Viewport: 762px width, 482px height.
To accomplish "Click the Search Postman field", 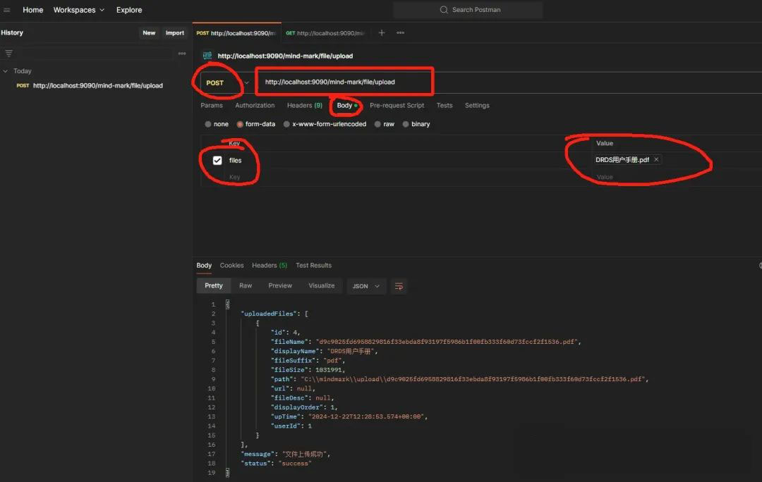I will pyautogui.click(x=468, y=10).
